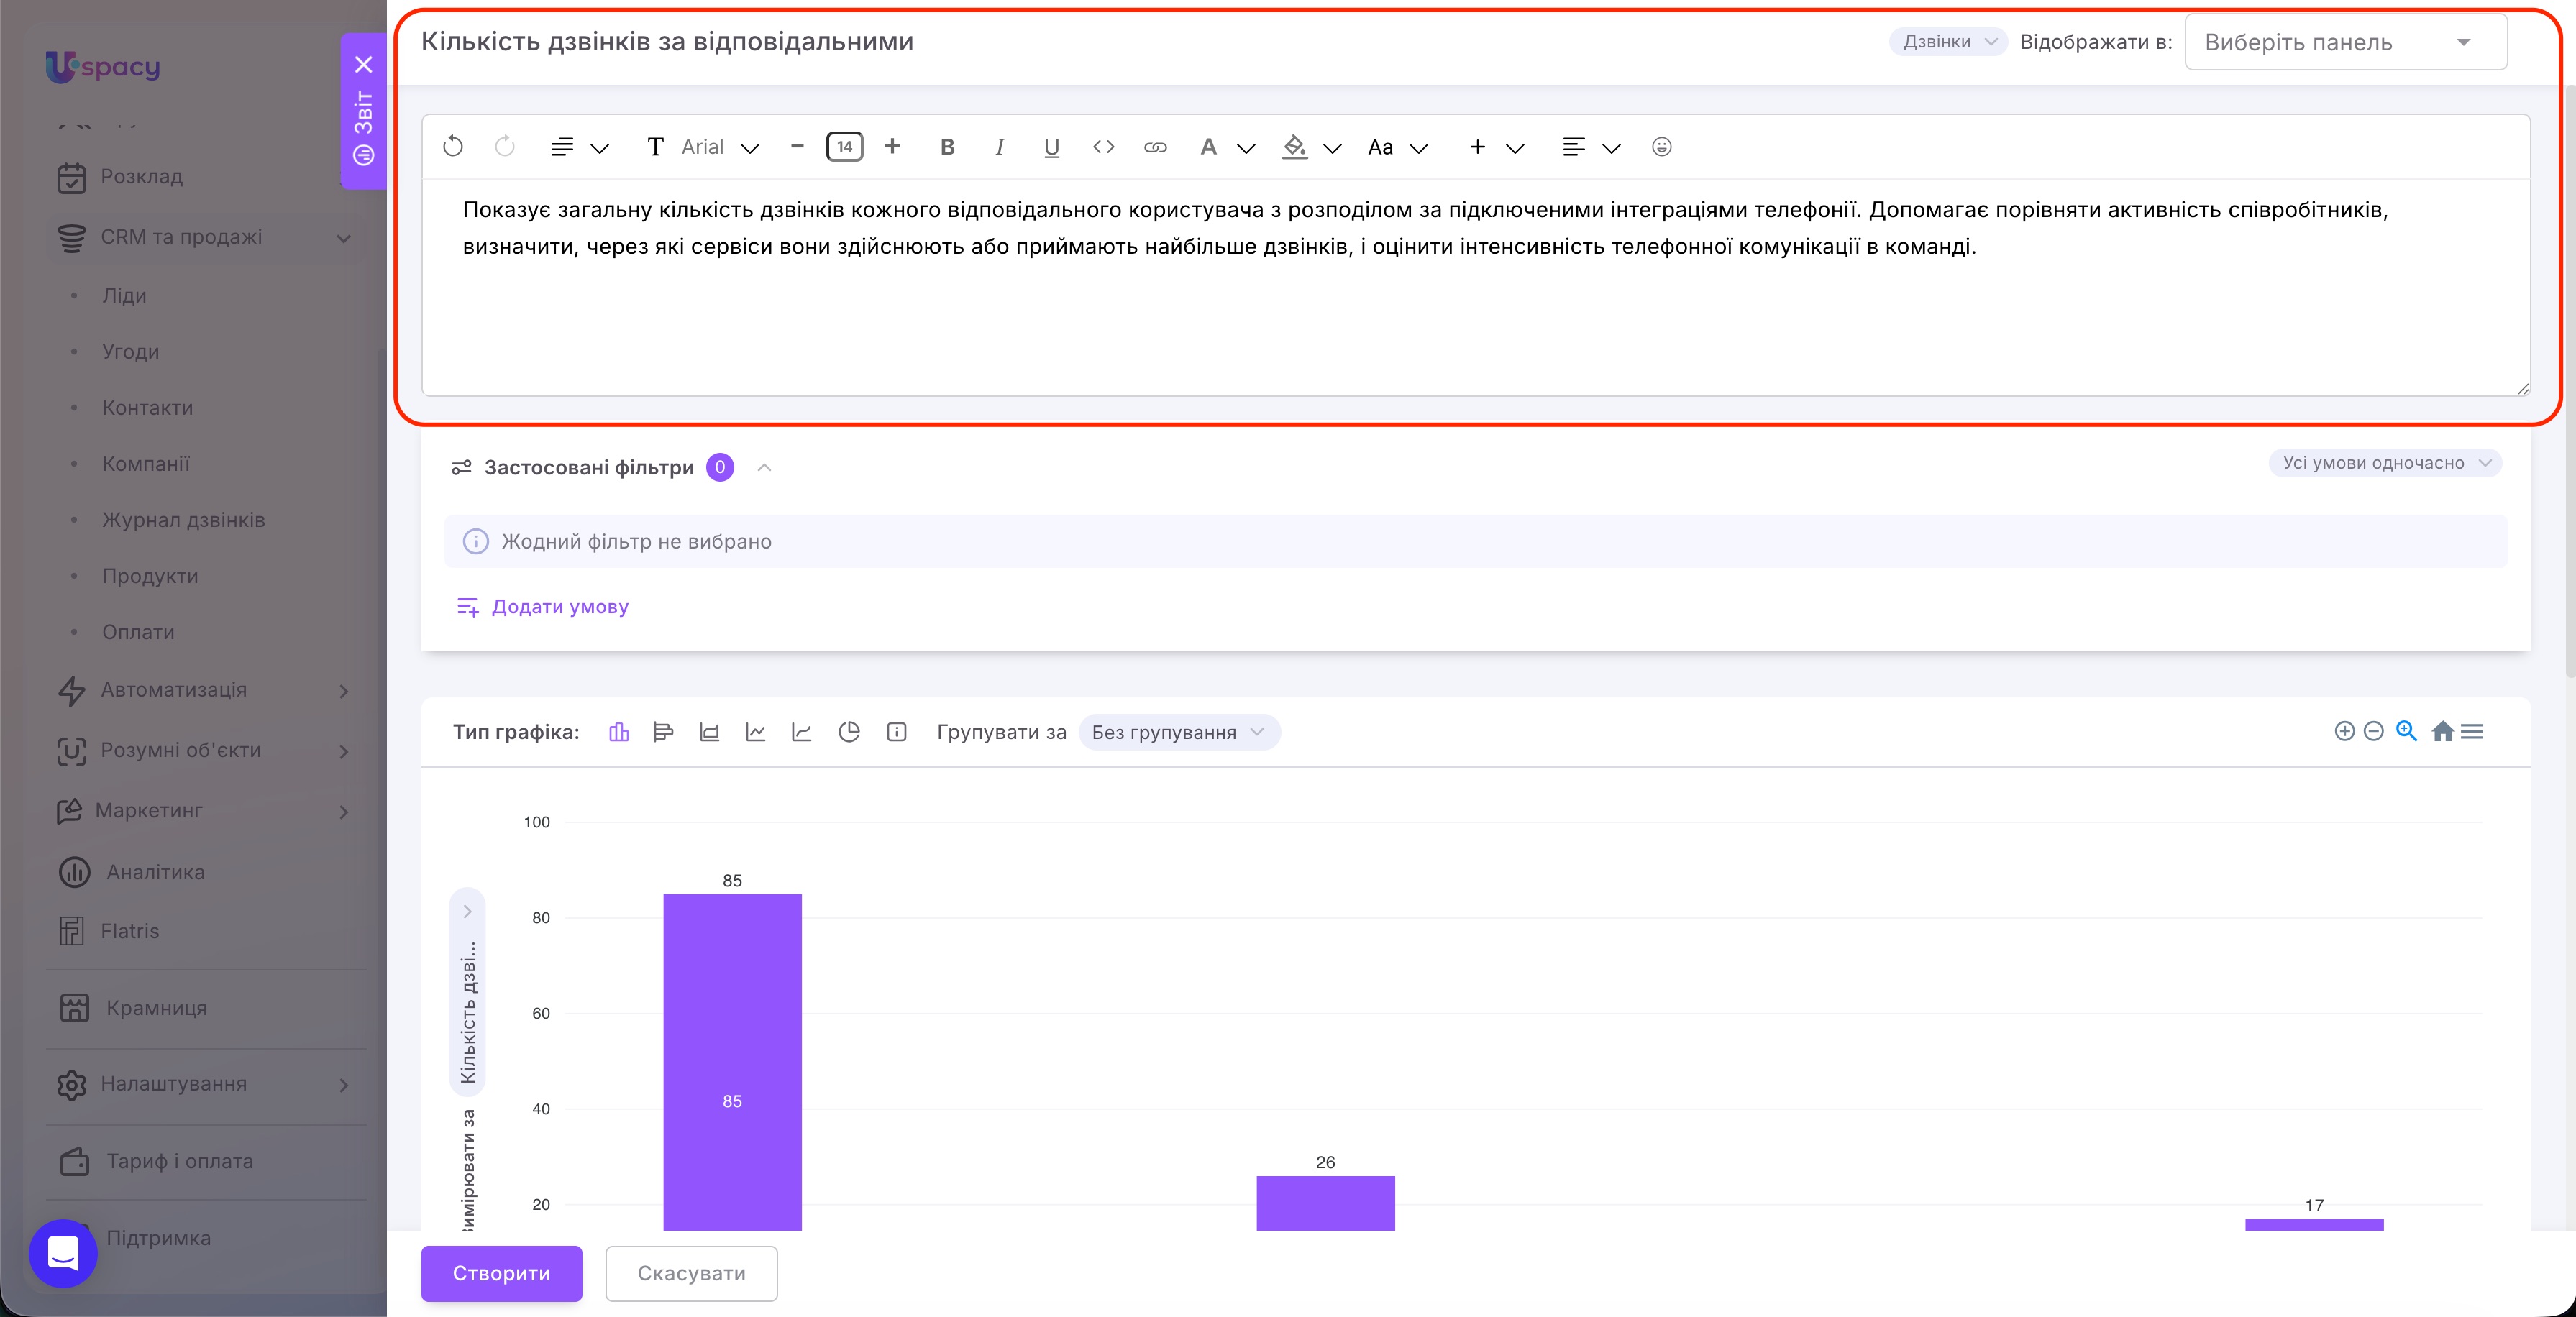Viewport: 2576px width, 1317px height.
Task: Expand the Маркетинг sidebar group
Action: pos(343,812)
